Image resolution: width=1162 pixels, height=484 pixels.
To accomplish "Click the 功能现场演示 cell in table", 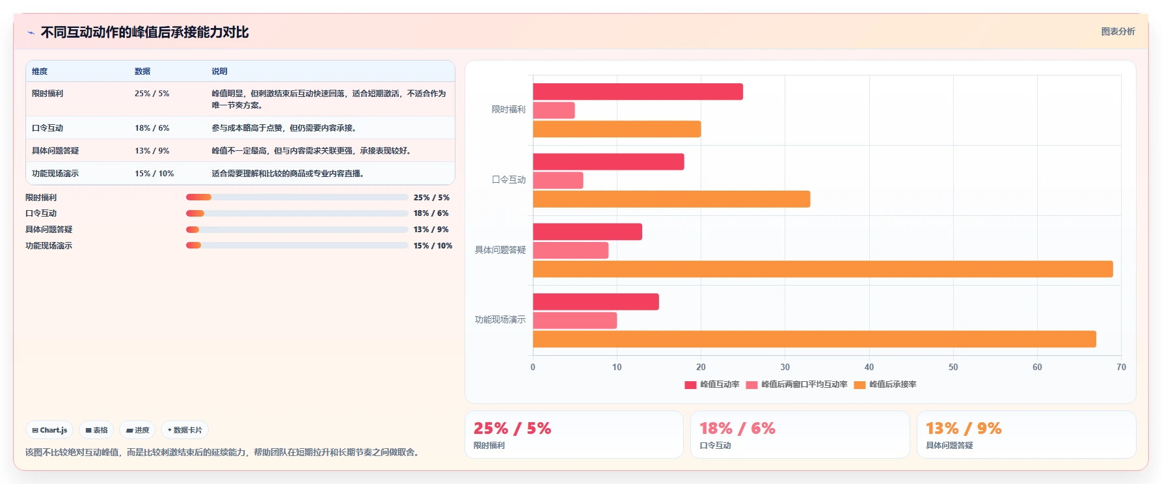I will pos(55,174).
